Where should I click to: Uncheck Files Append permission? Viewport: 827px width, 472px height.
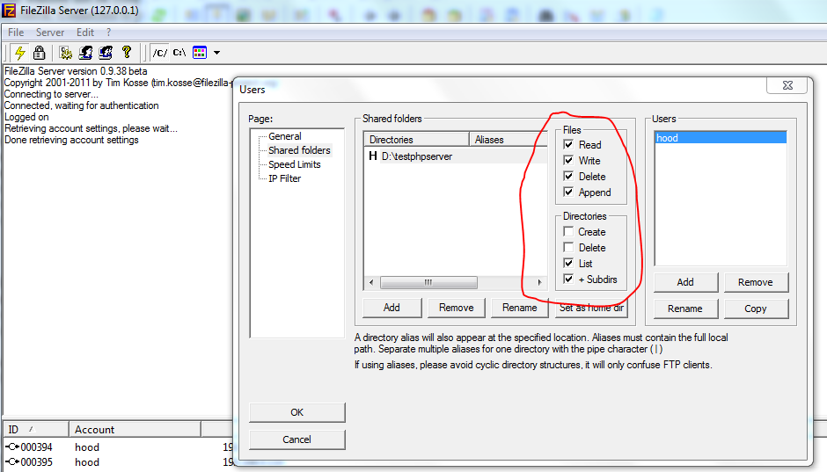coord(568,192)
